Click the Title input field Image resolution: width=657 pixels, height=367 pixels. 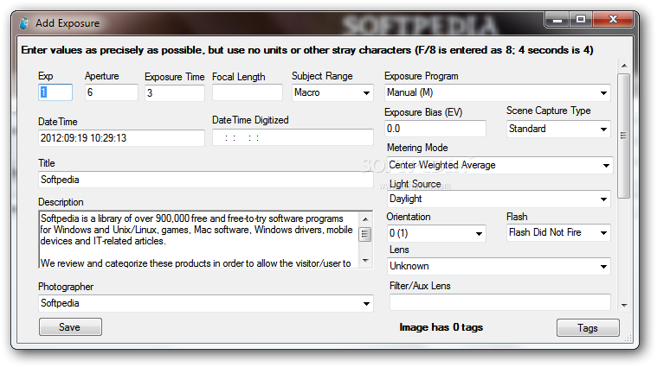[x=205, y=180]
